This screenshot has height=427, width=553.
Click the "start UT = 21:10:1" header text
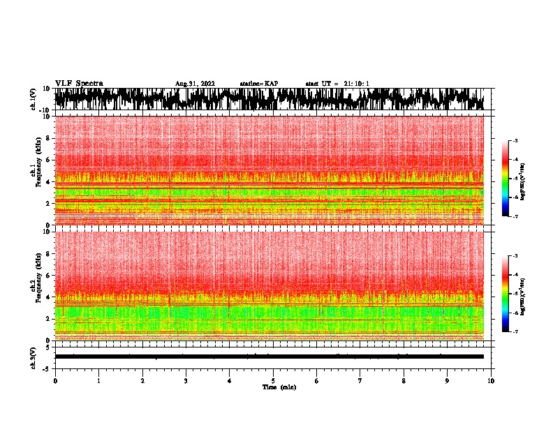337,84
